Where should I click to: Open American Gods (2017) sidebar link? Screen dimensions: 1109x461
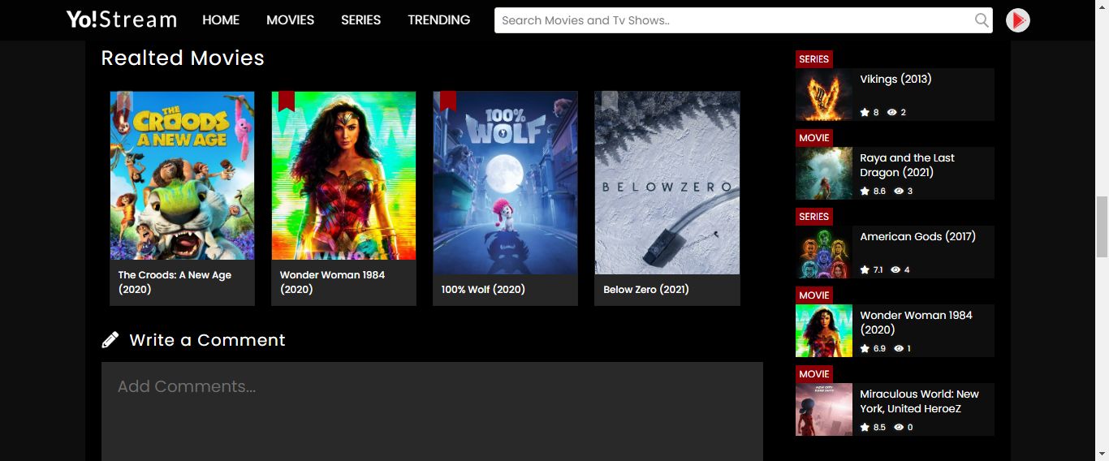[x=917, y=237]
